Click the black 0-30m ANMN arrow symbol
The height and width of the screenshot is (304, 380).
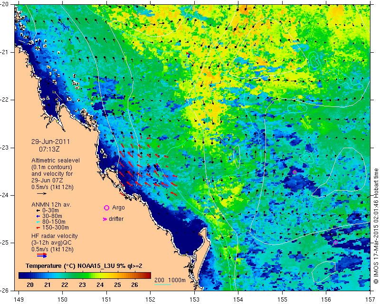click(x=38, y=210)
